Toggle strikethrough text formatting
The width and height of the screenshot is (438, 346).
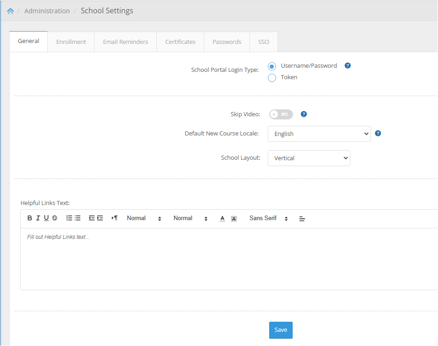(55, 218)
